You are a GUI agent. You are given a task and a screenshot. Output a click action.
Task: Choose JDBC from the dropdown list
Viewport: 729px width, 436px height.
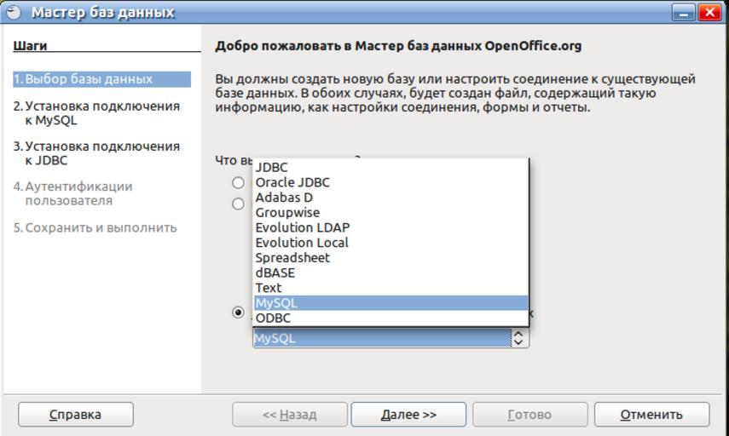click(272, 168)
